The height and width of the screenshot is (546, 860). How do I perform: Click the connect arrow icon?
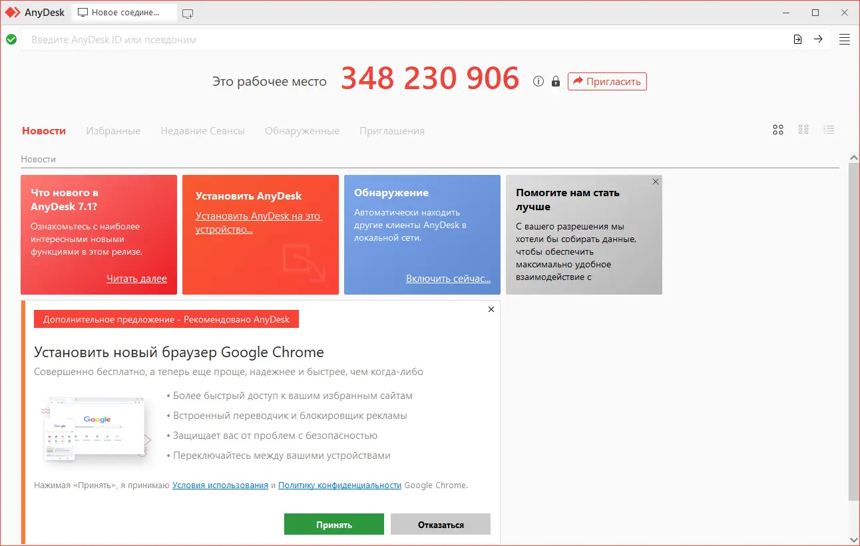click(819, 39)
